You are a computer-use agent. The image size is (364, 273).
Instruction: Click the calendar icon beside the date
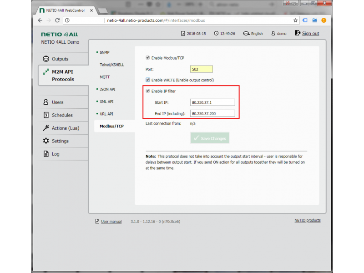tap(183, 33)
